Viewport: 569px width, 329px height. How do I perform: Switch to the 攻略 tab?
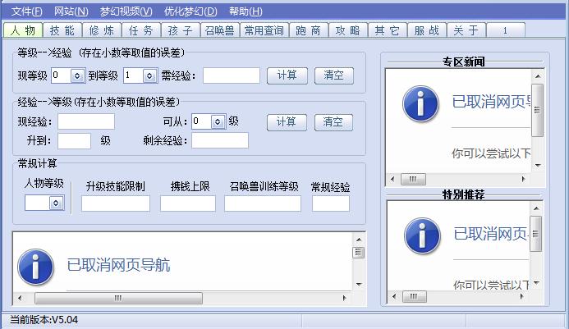tap(348, 30)
